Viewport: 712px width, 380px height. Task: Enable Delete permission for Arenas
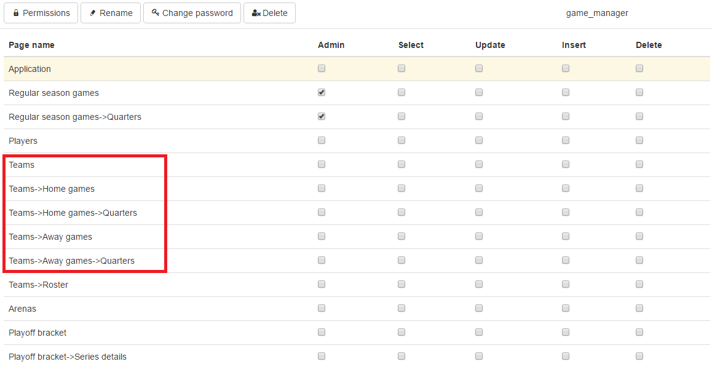[639, 308]
